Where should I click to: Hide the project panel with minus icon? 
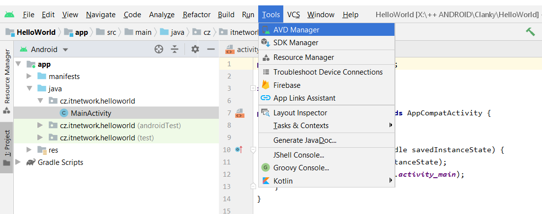(x=211, y=49)
